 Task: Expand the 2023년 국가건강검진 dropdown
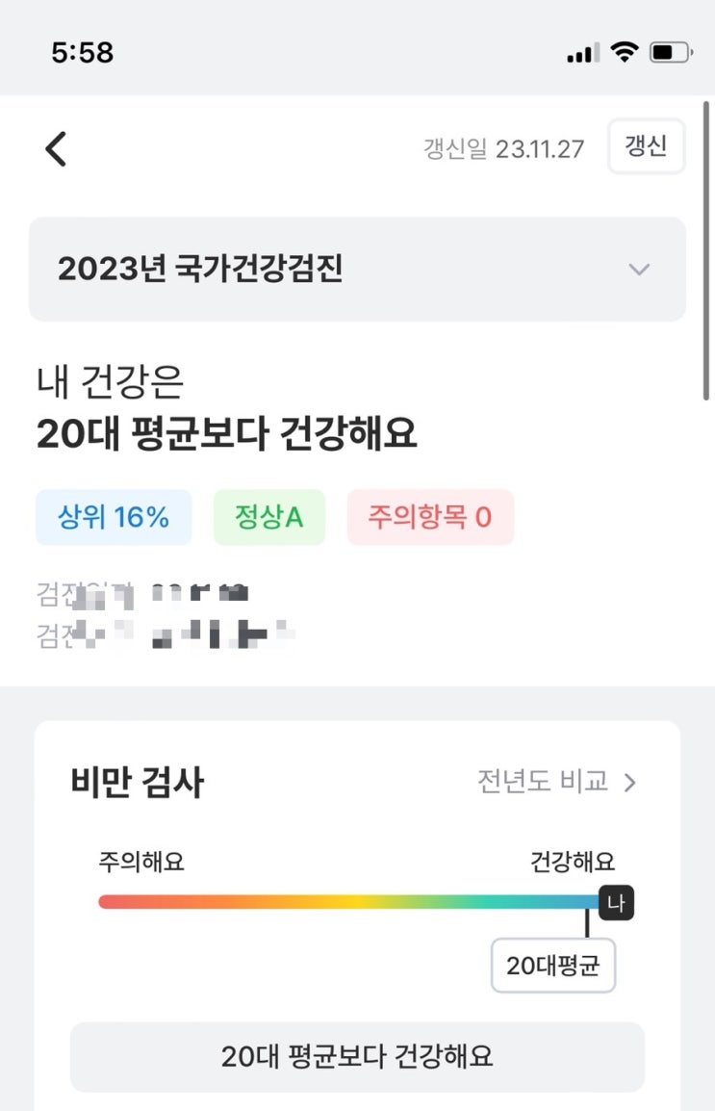(356, 269)
